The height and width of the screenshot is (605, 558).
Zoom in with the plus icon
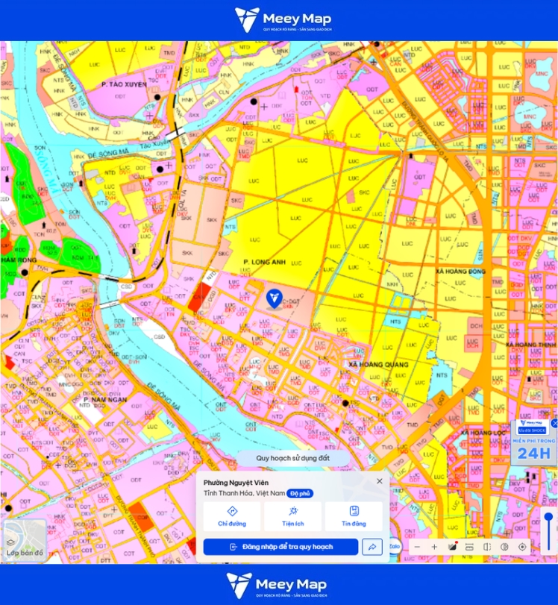tap(434, 547)
